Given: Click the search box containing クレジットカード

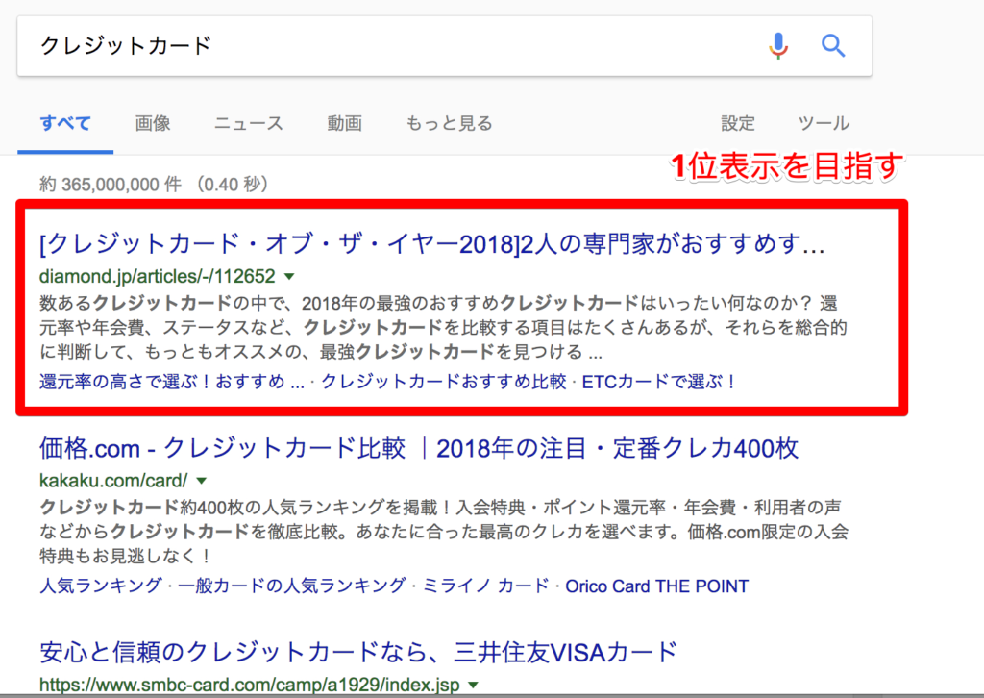Looking at the screenshot, I should [444, 46].
